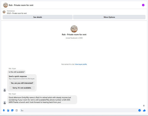Image resolution: width=148 pixels, height=116 pixels.
Task: Open More Options for the listing
Action: coord(109,17)
